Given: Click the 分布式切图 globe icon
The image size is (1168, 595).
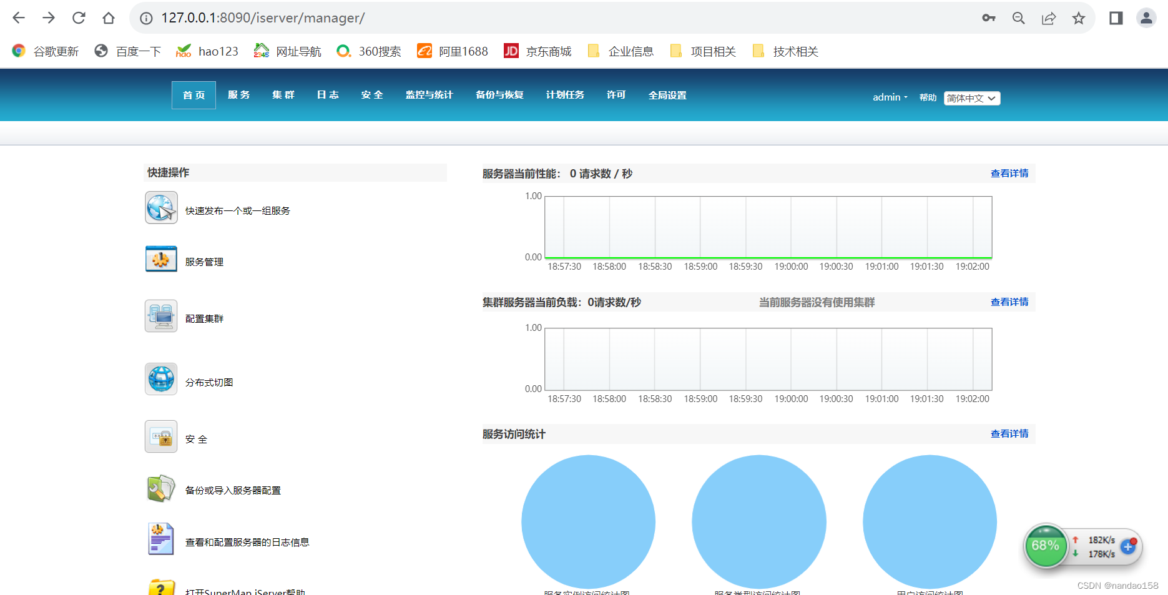Looking at the screenshot, I should coord(160,379).
